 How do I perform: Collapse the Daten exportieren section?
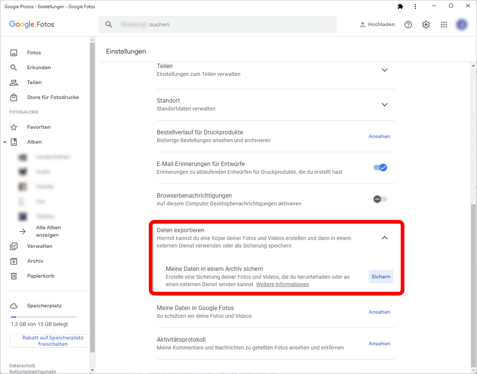click(385, 238)
